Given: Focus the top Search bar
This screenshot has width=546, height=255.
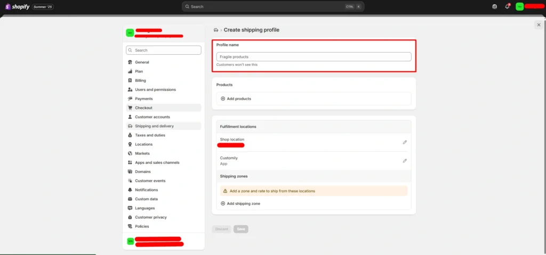Looking at the screenshot, I should click(x=273, y=6).
